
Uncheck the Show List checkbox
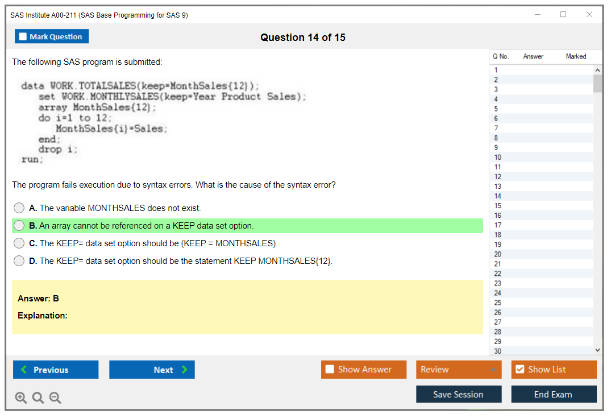(519, 370)
